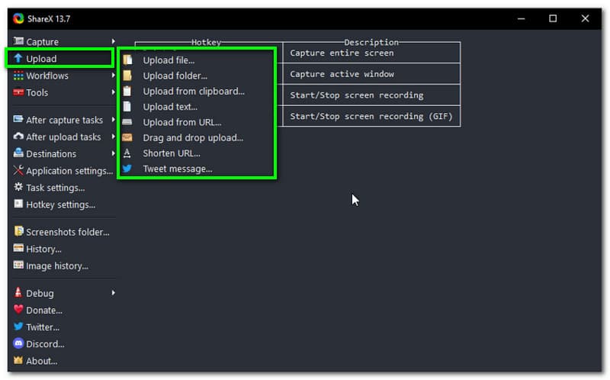Viewport: 610px width, 380px height.
Task: Expand the Workflows submenu arrow
Action: point(113,75)
